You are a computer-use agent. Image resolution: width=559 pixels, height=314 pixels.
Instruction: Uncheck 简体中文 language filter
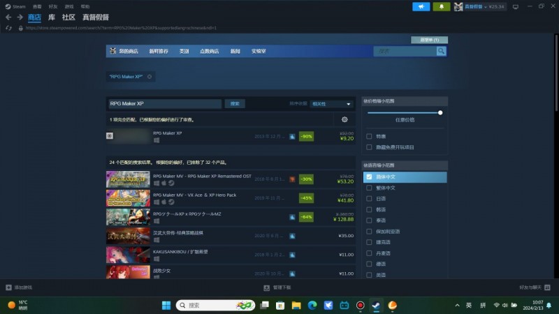[369, 177]
